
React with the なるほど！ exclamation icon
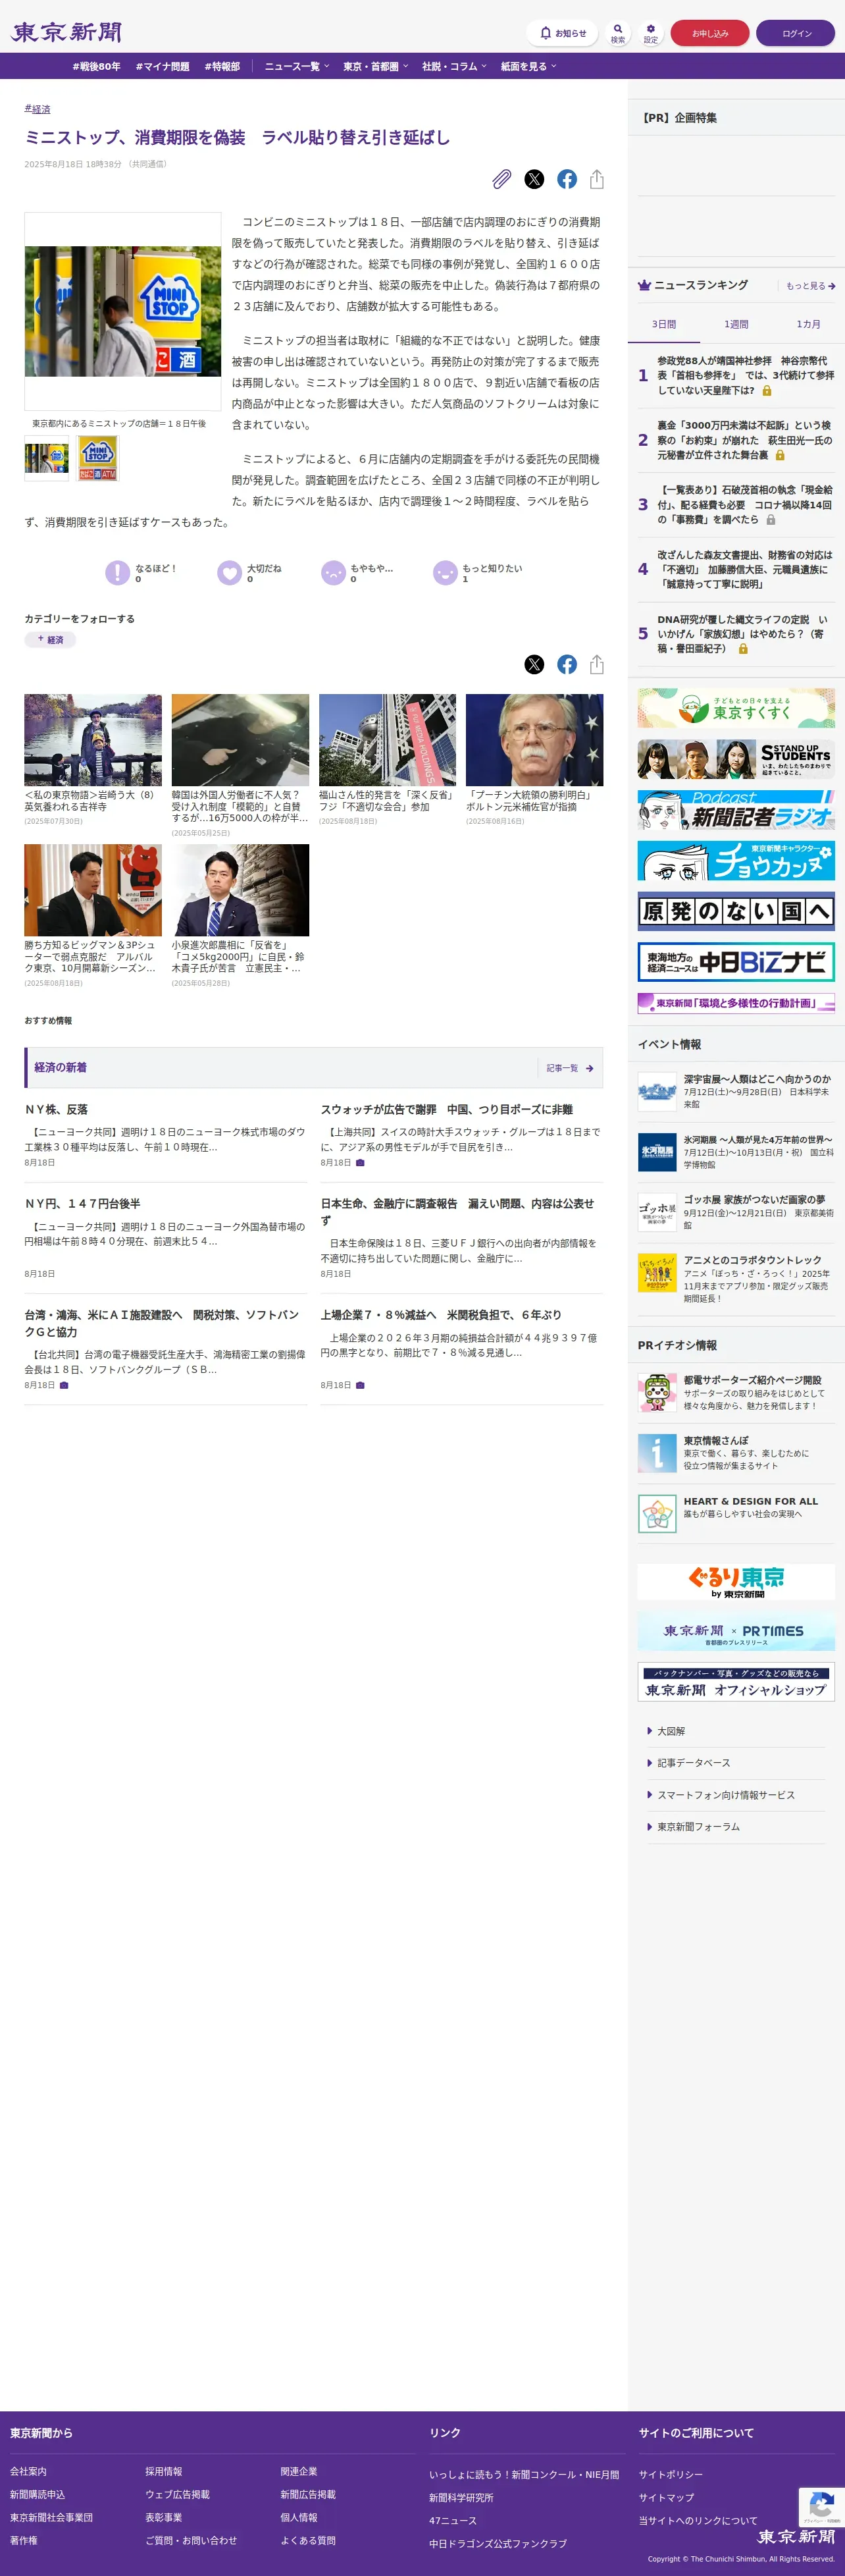point(118,572)
